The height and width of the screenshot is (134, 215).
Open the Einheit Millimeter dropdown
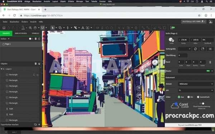tap(196, 84)
